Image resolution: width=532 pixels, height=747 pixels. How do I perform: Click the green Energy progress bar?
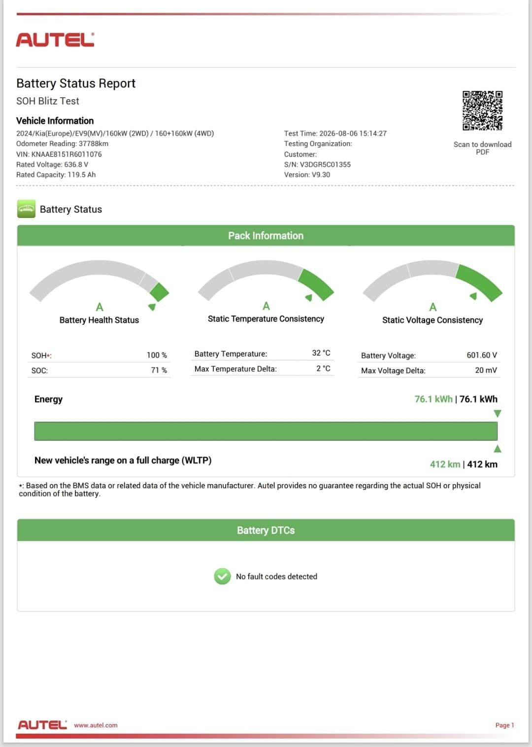[266, 431]
